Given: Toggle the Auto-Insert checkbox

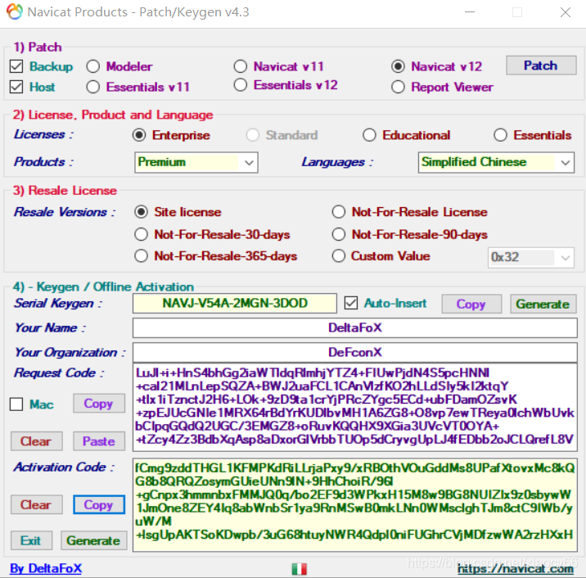Looking at the screenshot, I should pos(351,303).
